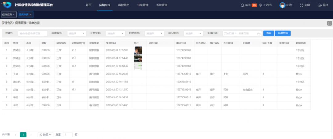Select 疫情专区 menu item
Viewport: 333px width, 139px height.
coord(105,5)
